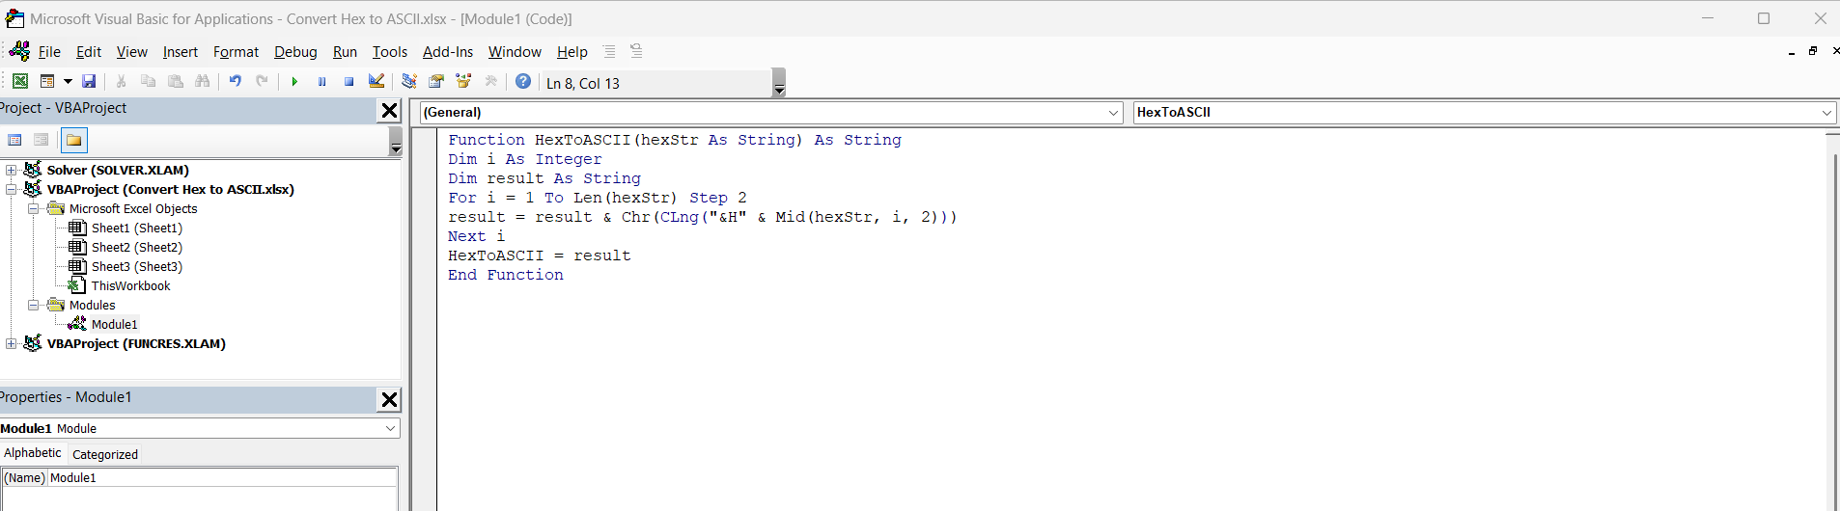Click View Object icon in Project pane
The width and height of the screenshot is (1840, 511).
pos(42,141)
